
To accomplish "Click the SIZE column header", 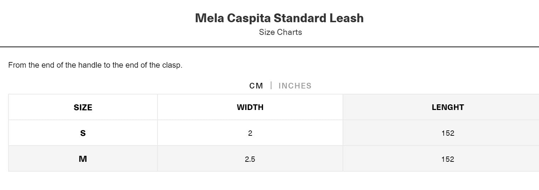I will click(x=83, y=108).
